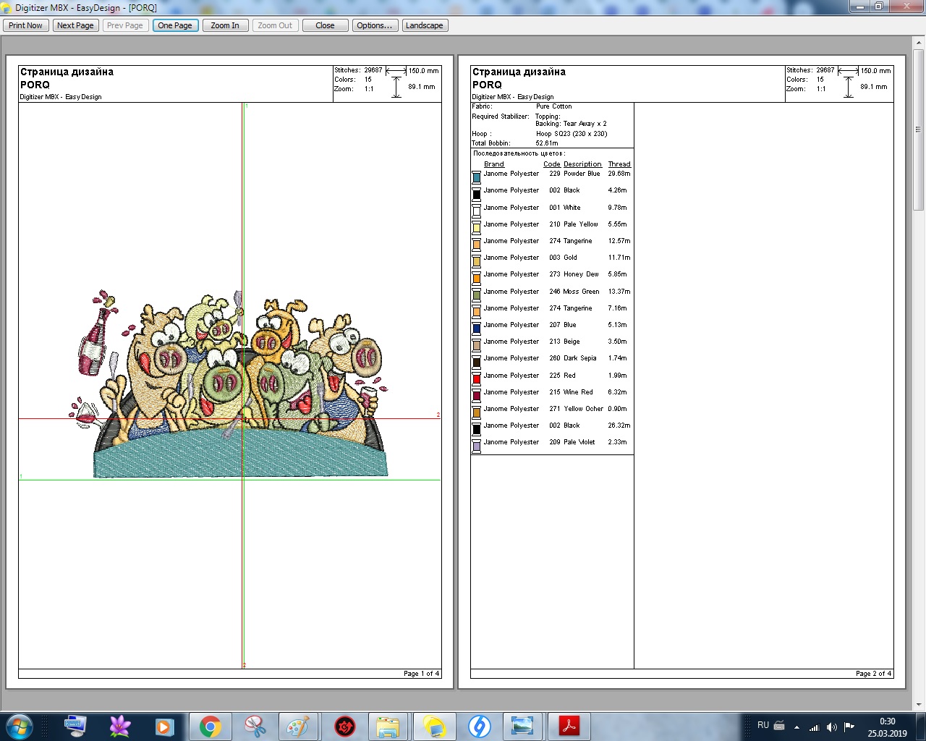The width and height of the screenshot is (926, 741).
Task: Click the Beige thread color swatch
Action: pyautogui.click(x=476, y=344)
